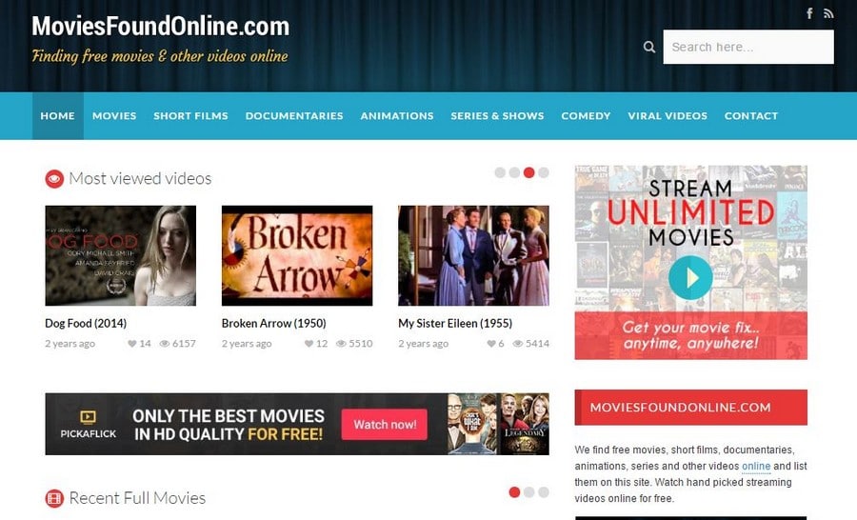Viewport: 857px width, 520px height.
Task: Open the My Sister Eileen (1955) title link
Action: coord(455,323)
